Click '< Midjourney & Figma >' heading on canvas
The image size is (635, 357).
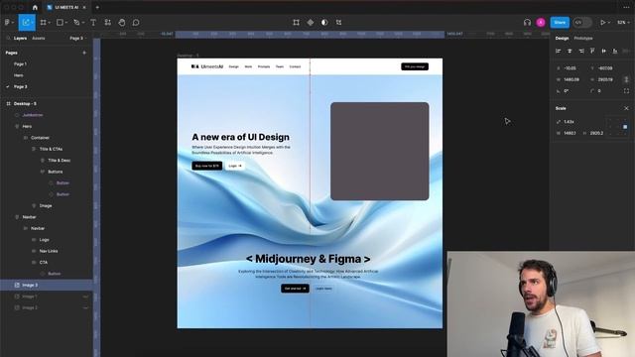point(309,259)
